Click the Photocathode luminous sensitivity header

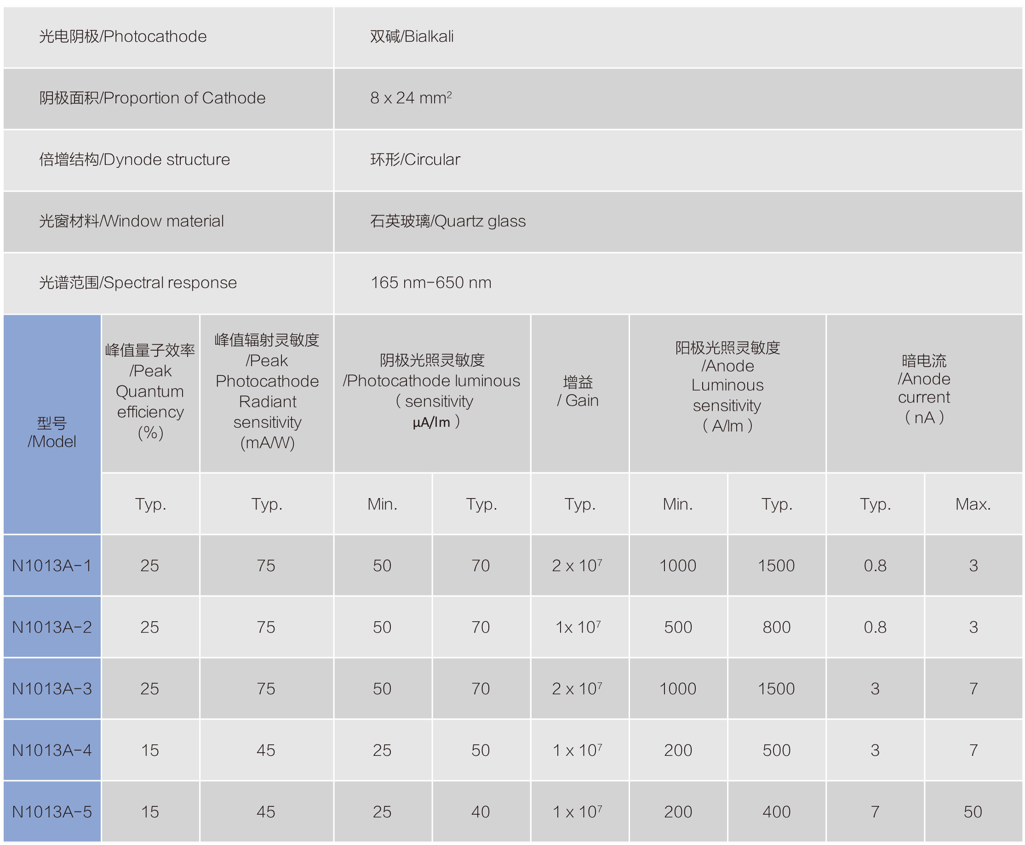(x=432, y=391)
